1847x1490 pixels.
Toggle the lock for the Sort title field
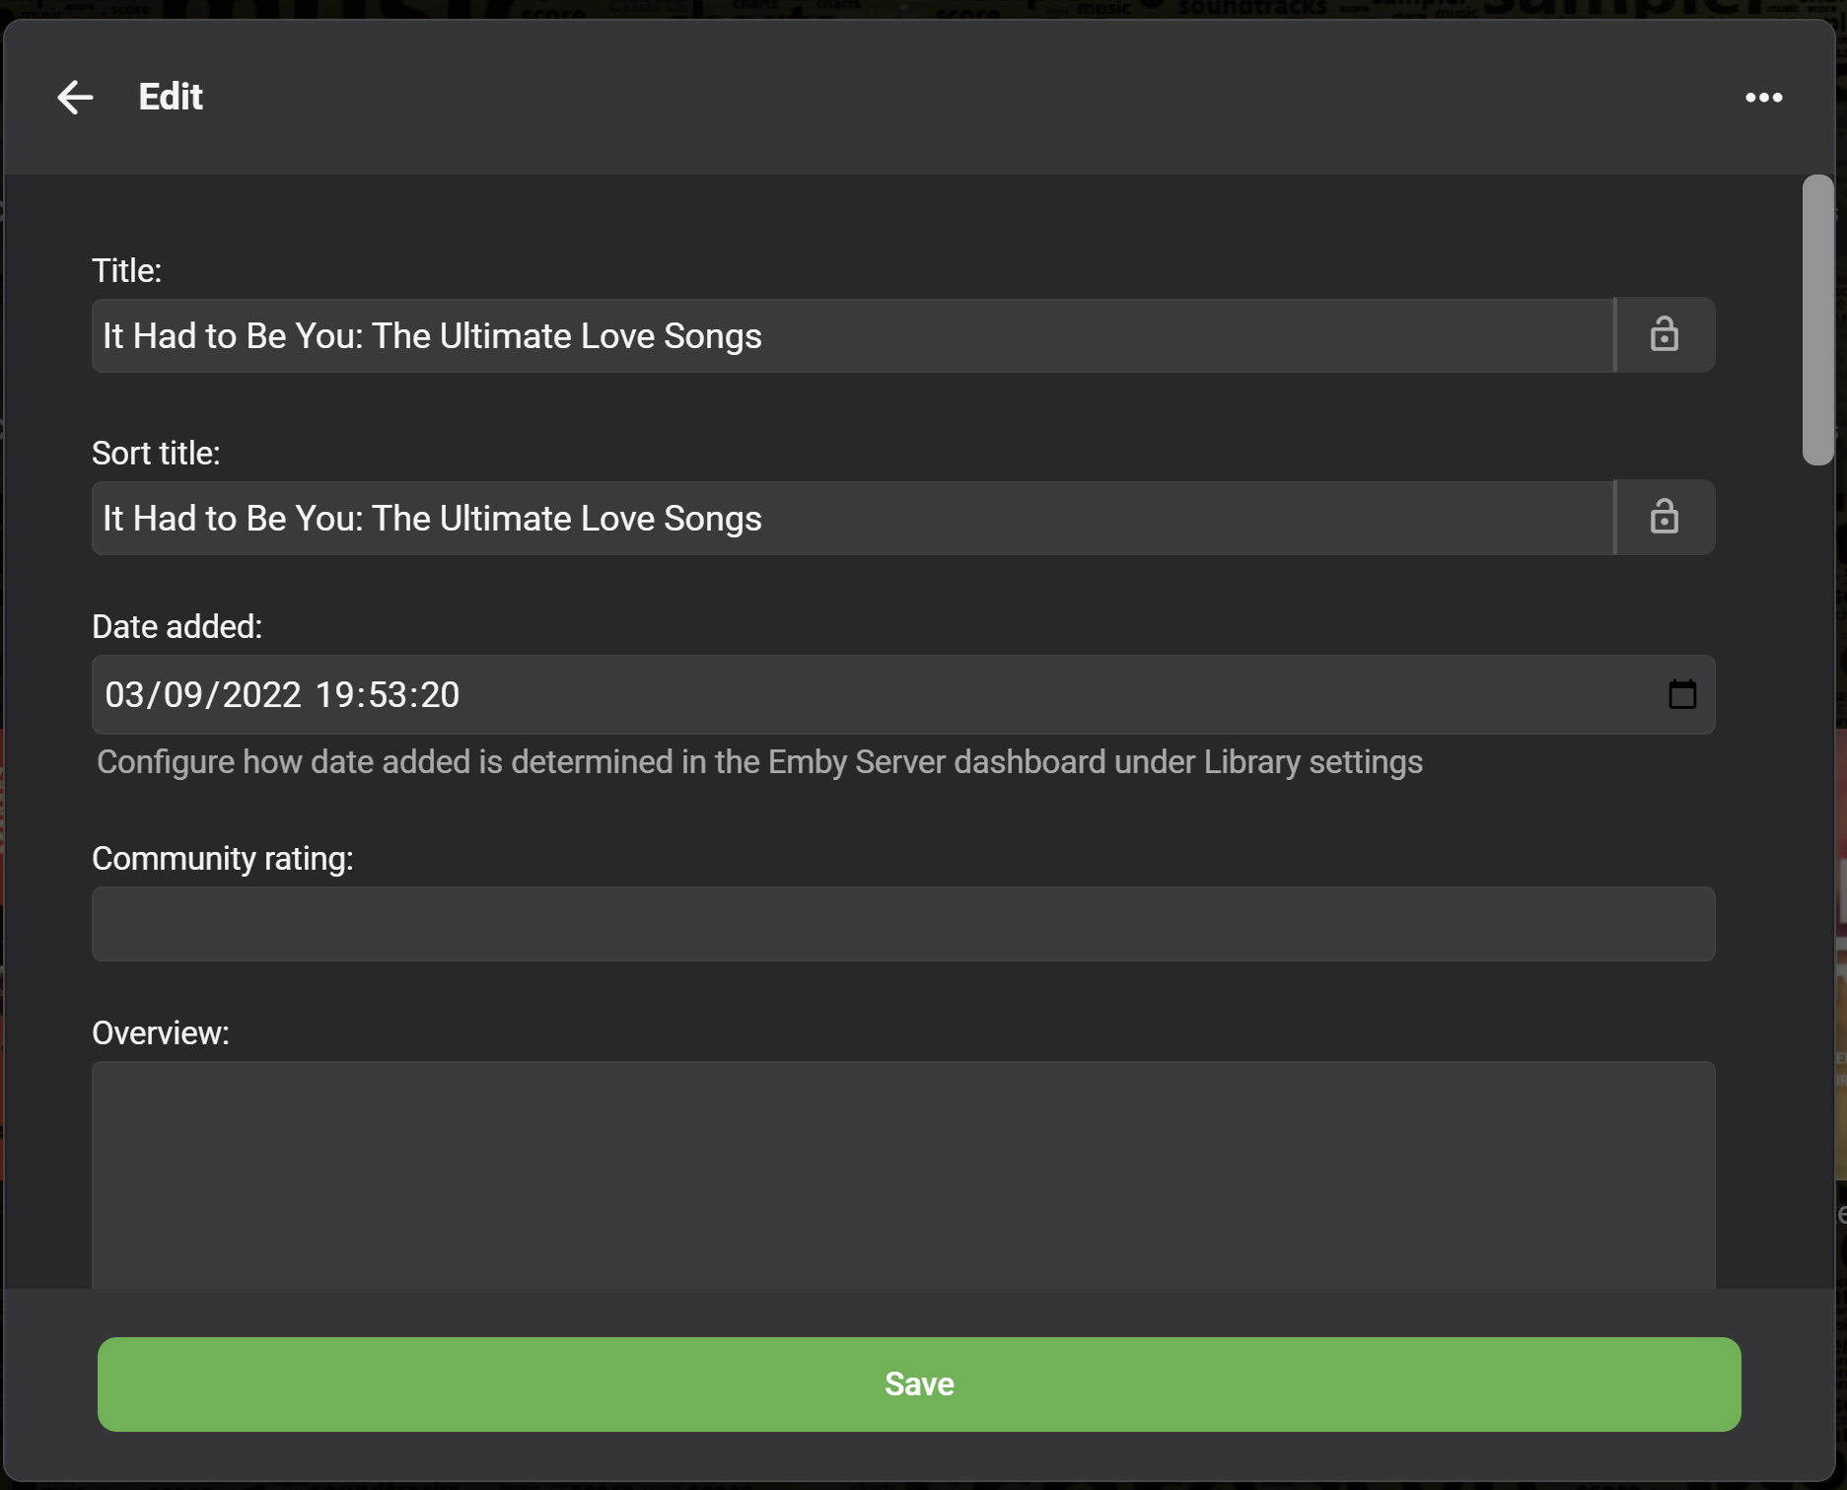pyautogui.click(x=1665, y=518)
